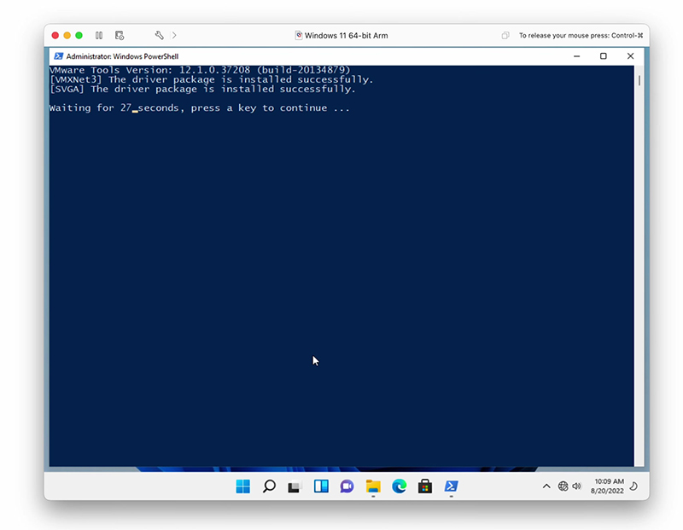
Task: Click the '[VMXNet3]' driver installed line
Action: (211, 79)
